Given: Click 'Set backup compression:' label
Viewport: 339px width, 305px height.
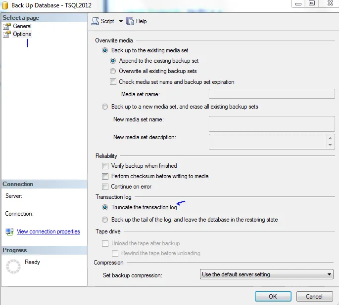Looking at the screenshot, I should coord(133,275).
